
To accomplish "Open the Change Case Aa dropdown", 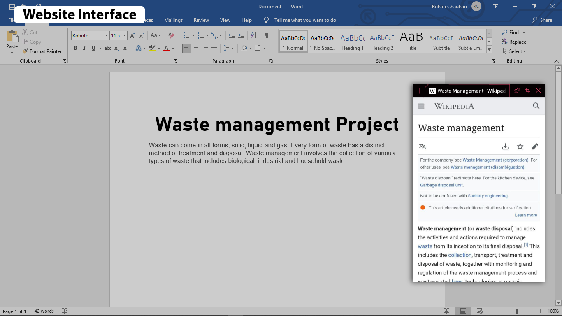I will click(156, 36).
